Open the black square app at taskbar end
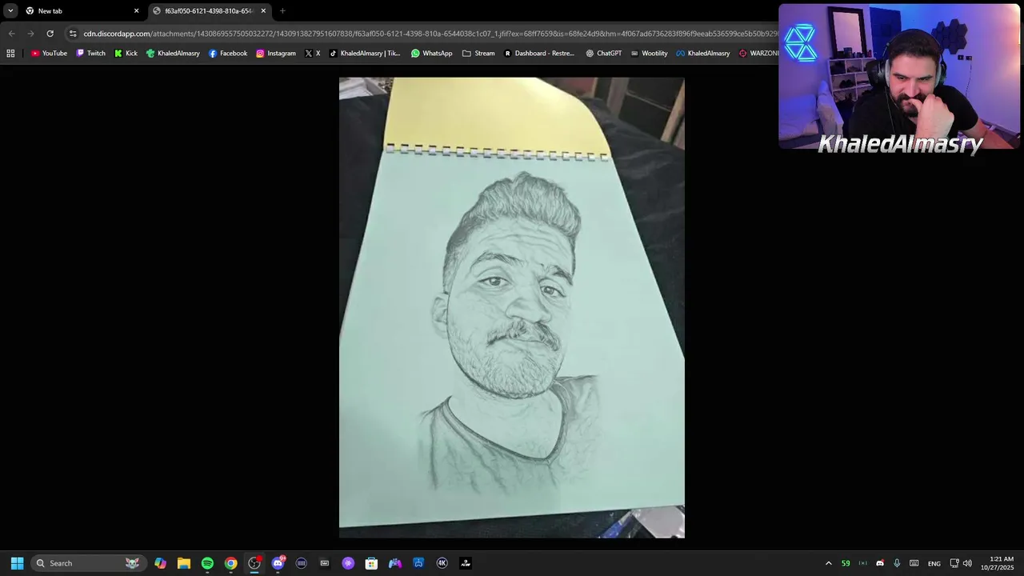 [x=465, y=563]
